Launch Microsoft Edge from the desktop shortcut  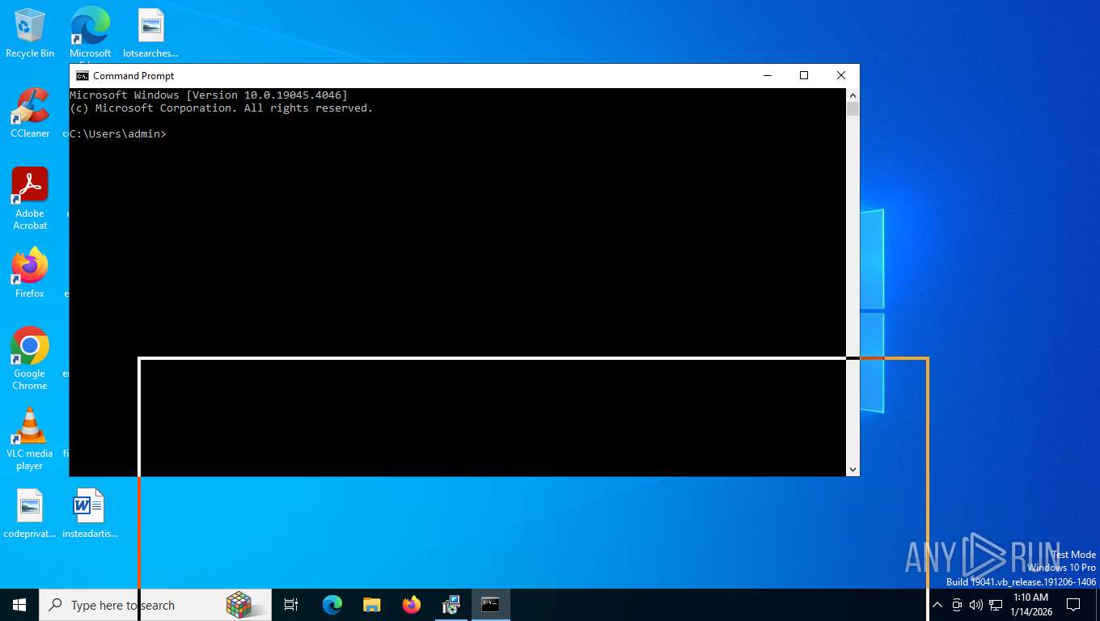tap(90, 33)
